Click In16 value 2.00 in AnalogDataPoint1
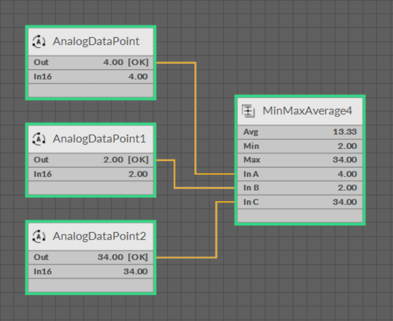The width and height of the screenshot is (393, 321). pyautogui.click(x=137, y=174)
